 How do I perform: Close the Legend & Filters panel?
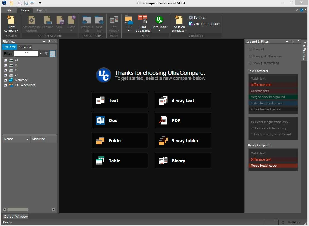(298, 41)
